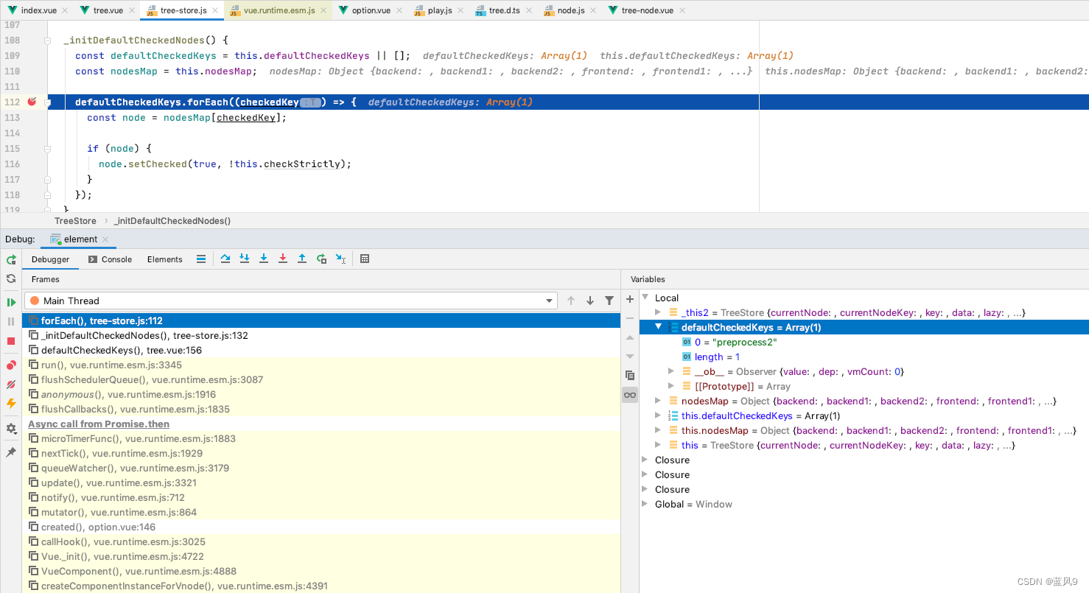Toggle the breakpoint on line 112
Image resolution: width=1089 pixels, height=593 pixels.
(x=30, y=102)
